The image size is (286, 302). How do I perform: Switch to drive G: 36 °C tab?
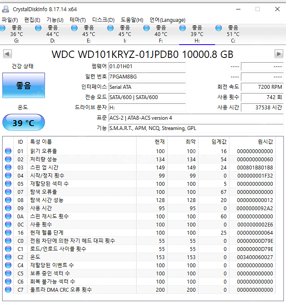(17, 34)
